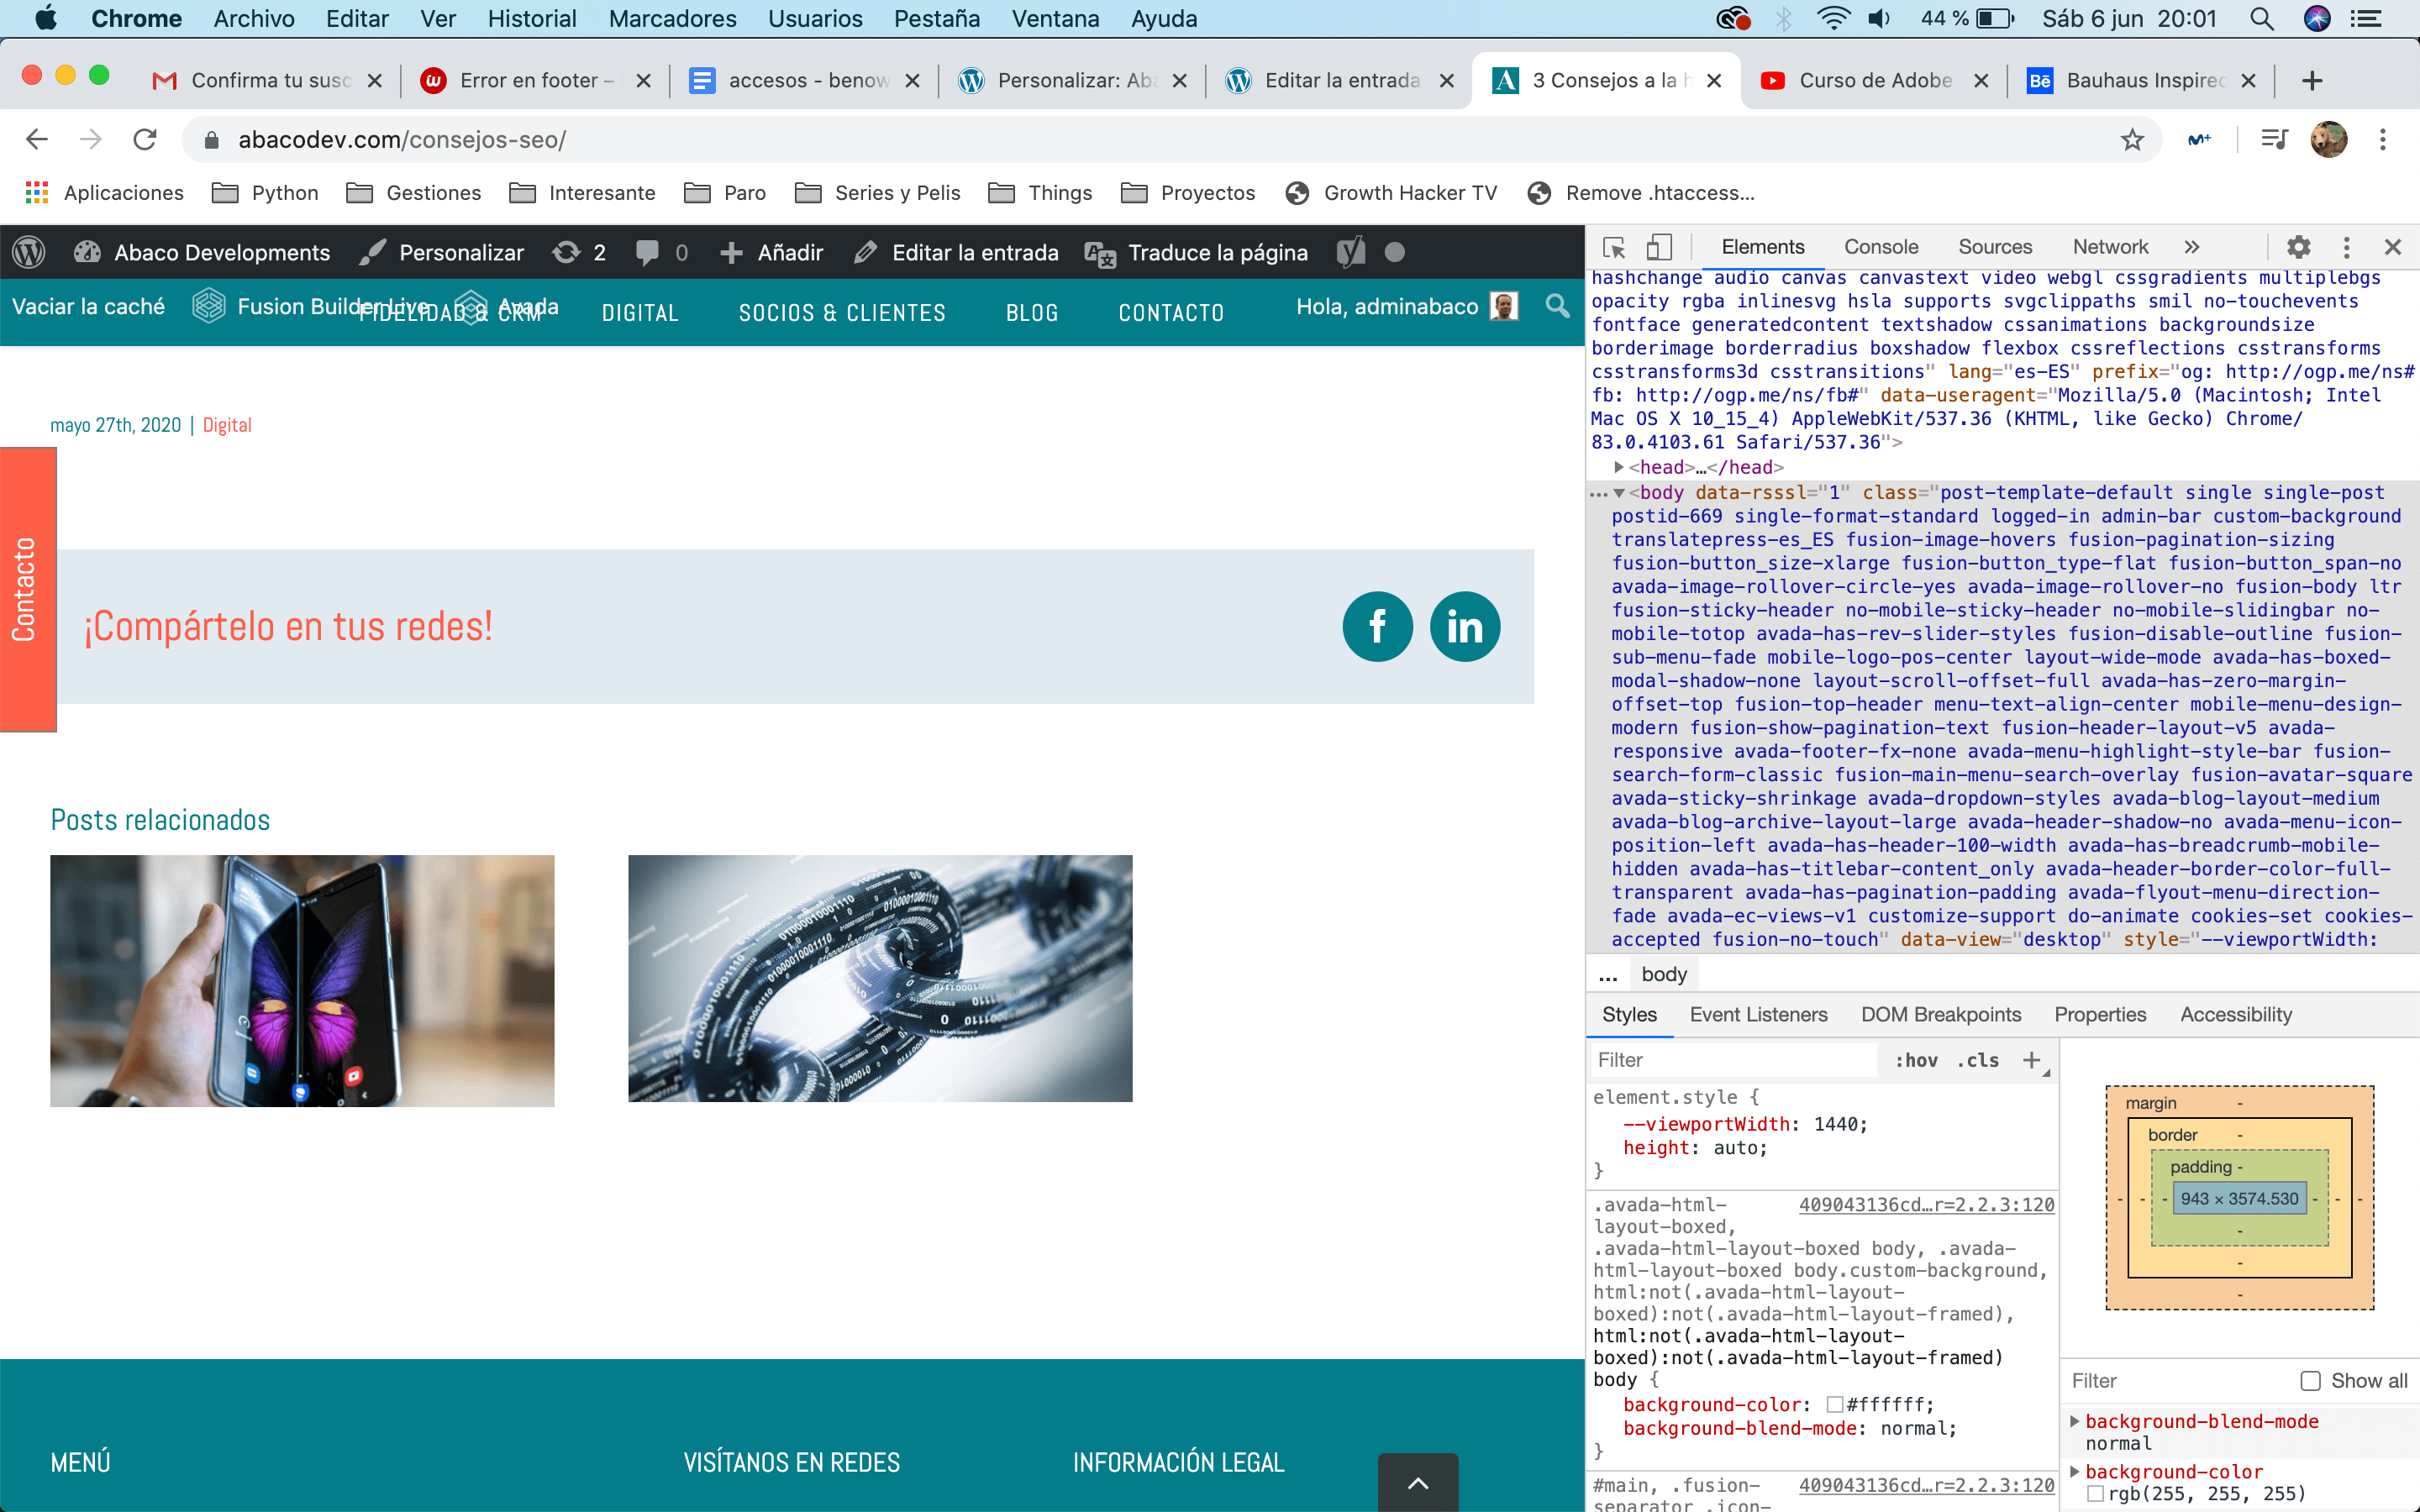Switch to the Sources tab

coord(1995,247)
